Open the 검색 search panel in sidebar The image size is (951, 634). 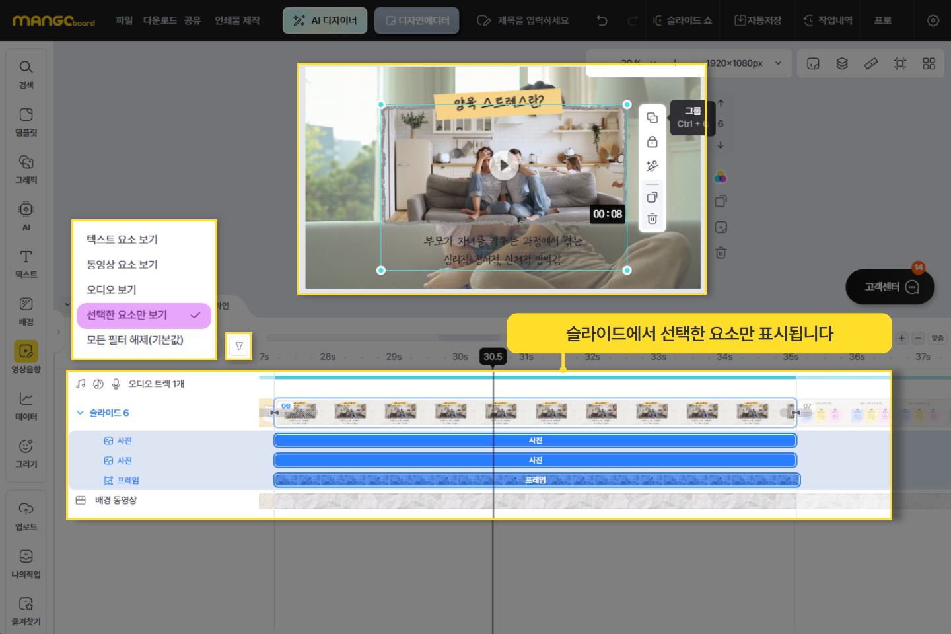pos(26,74)
